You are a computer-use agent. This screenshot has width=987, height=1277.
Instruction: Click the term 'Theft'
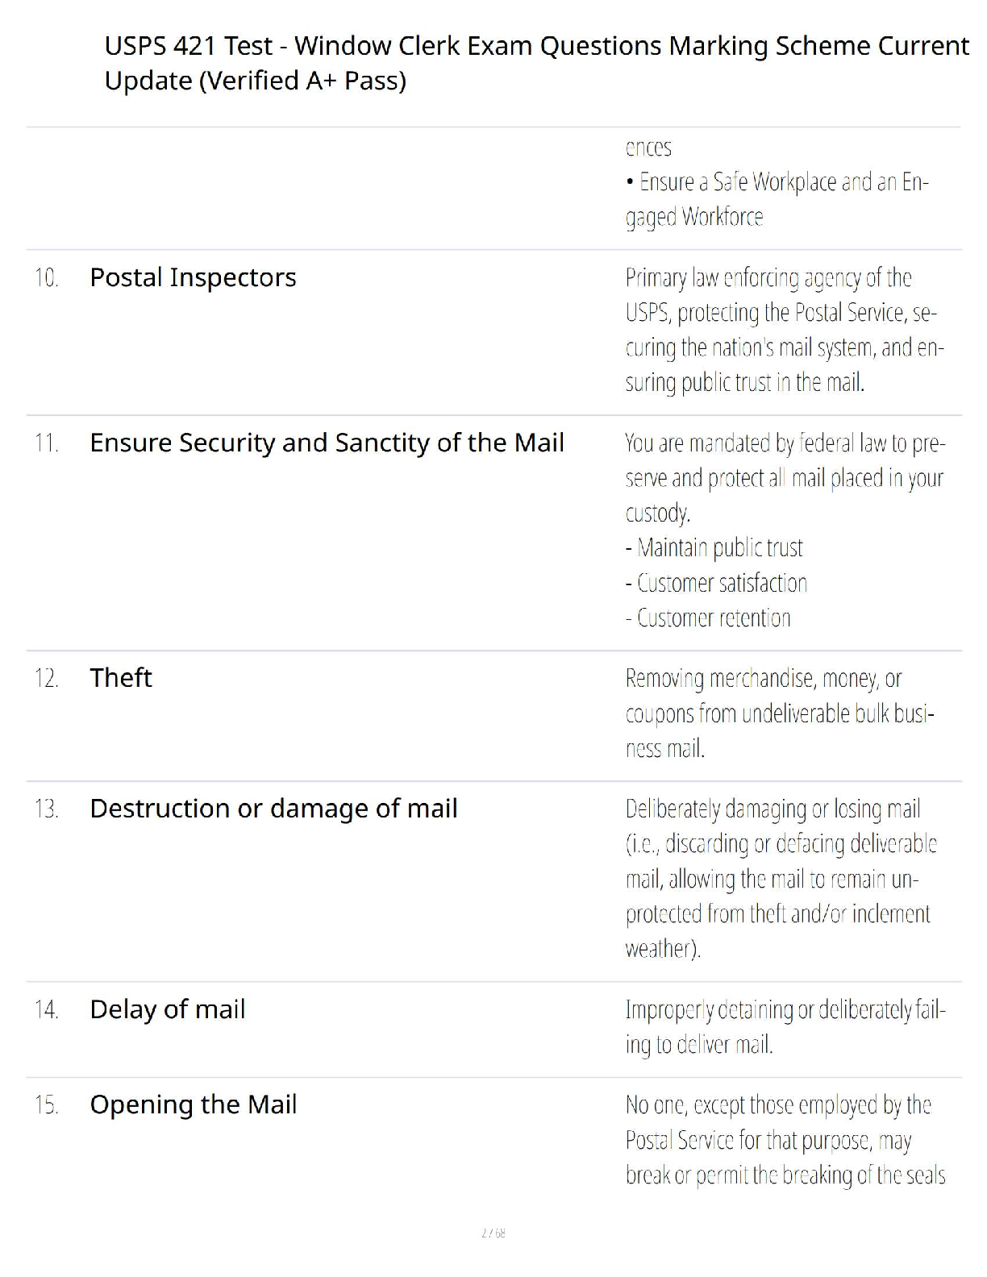point(120,677)
